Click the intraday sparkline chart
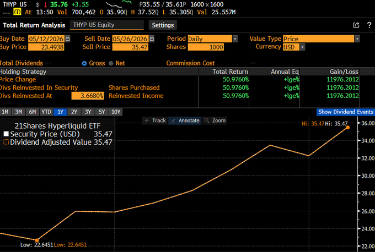The height and width of the screenshot is (252, 375). click(119, 4)
